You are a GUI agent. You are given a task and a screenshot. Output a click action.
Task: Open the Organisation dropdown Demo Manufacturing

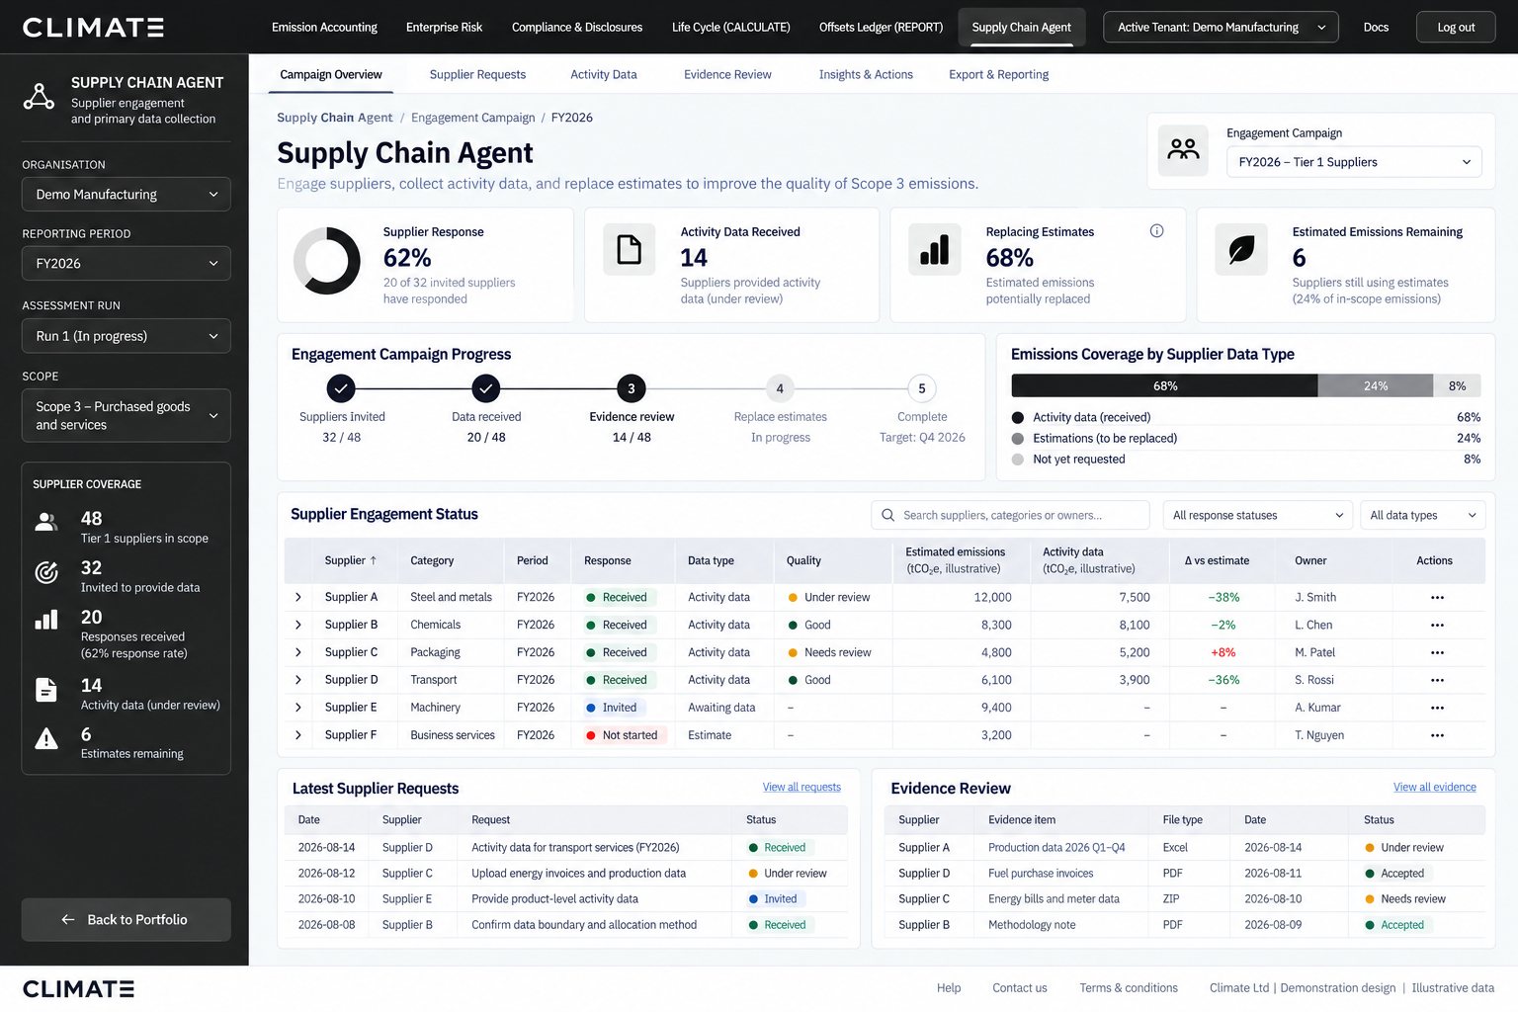[126, 195]
